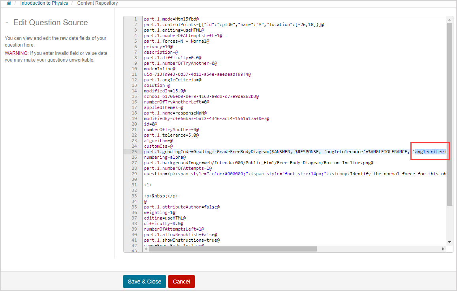Click the Save & Close button

pos(144,282)
